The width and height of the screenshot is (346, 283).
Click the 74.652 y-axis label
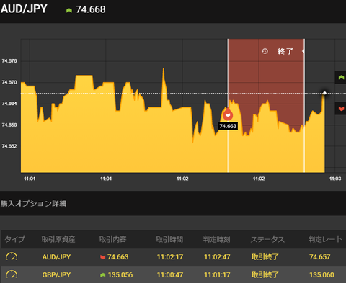[x=9, y=146]
